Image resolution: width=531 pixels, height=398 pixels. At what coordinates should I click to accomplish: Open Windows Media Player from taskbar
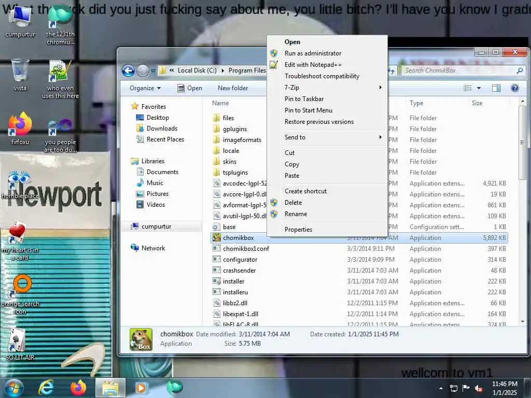tap(141, 388)
